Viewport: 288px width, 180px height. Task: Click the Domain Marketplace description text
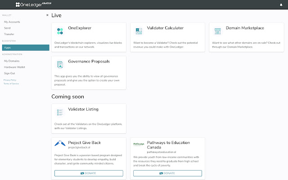tap(246, 45)
